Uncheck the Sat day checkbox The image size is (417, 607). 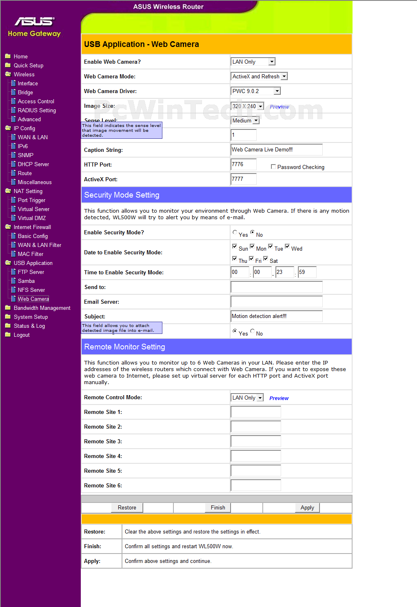coord(266,258)
